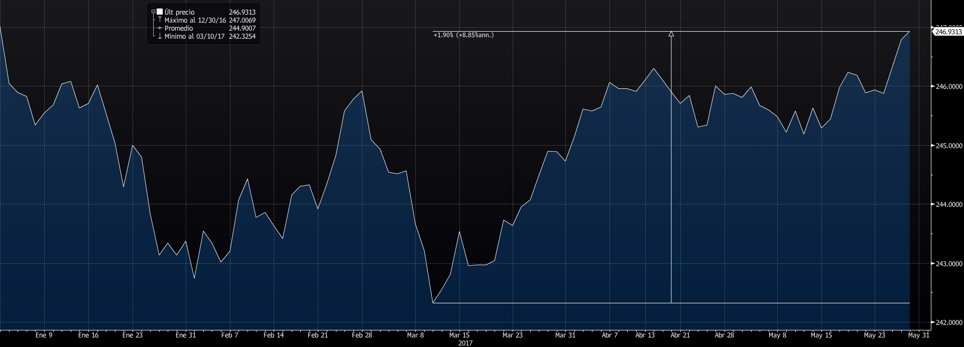Click the percent-change arrowhead marker

pyautogui.click(x=671, y=34)
